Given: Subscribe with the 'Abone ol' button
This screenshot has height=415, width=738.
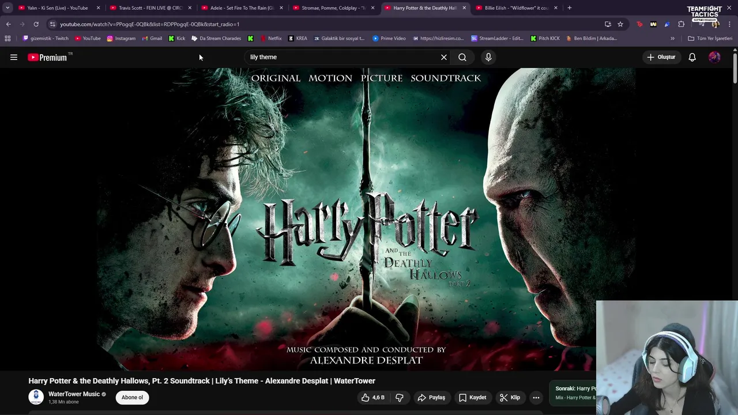Looking at the screenshot, I should [x=132, y=397].
